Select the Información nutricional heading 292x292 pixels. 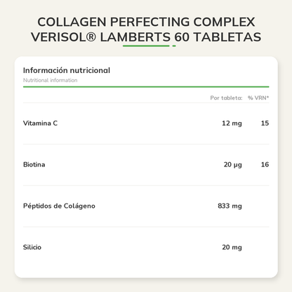click(x=67, y=70)
